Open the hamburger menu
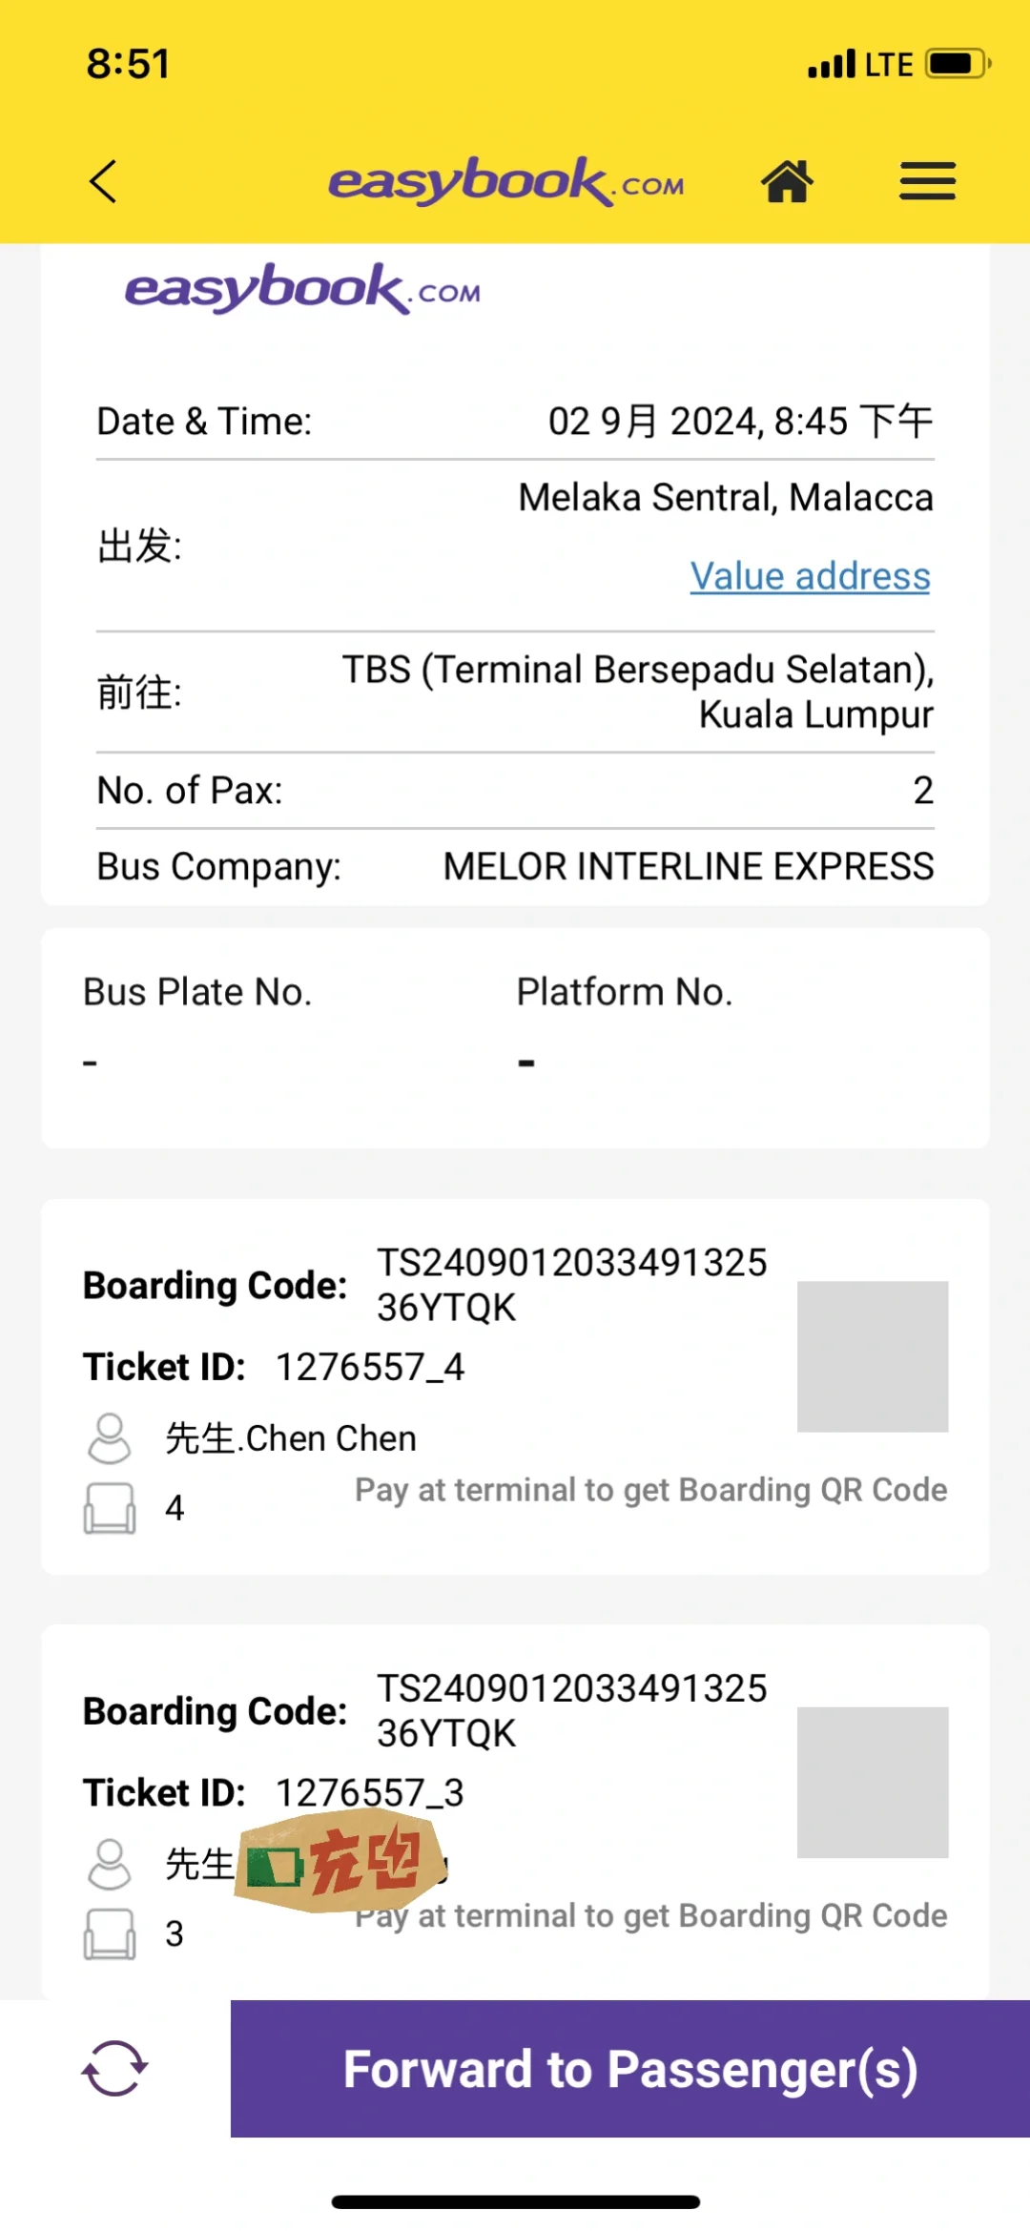 tap(927, 181)
